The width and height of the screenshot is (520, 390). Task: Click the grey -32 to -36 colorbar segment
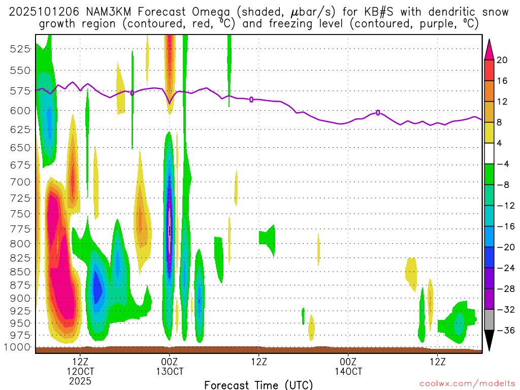click(x=489, y=320)
